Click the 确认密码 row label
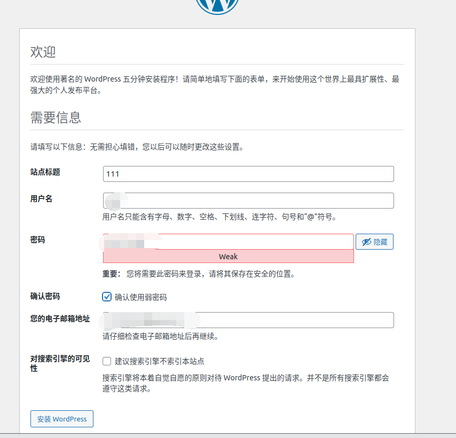 (45, 296)
